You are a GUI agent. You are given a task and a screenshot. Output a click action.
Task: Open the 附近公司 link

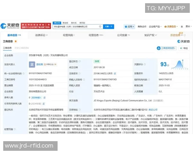153,110
